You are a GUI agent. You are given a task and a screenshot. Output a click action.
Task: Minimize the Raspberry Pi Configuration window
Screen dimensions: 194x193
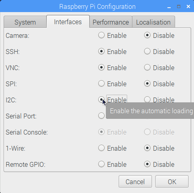[x=169, y=7]
